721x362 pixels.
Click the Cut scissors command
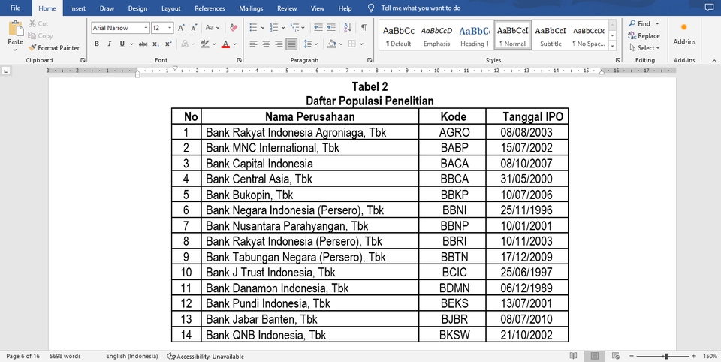click(38, 23)
